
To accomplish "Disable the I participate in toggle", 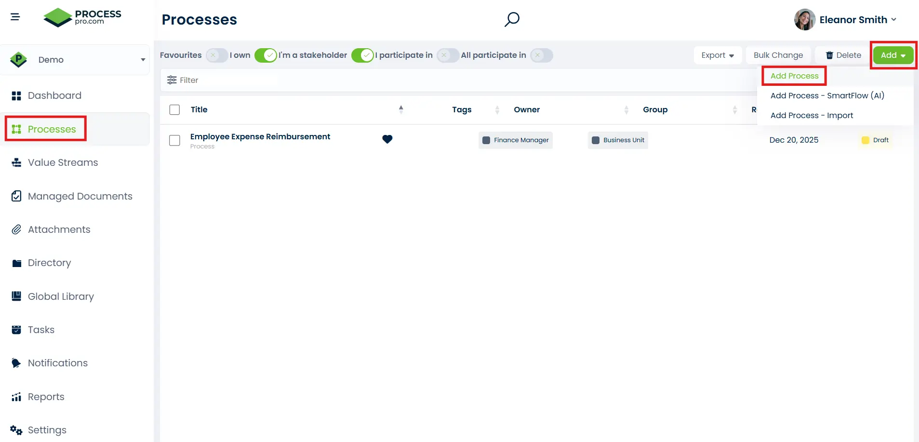I will point(363,55).
